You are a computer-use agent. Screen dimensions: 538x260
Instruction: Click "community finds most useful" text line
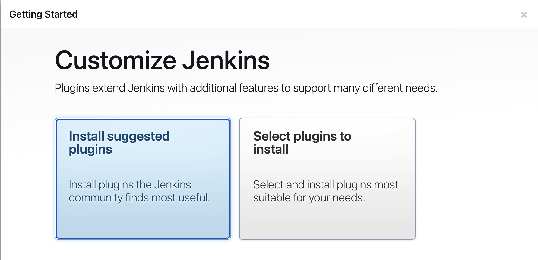coord(139,198)
